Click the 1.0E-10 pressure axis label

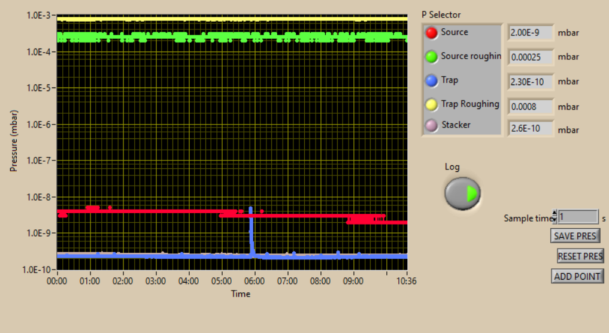[37, 270]
